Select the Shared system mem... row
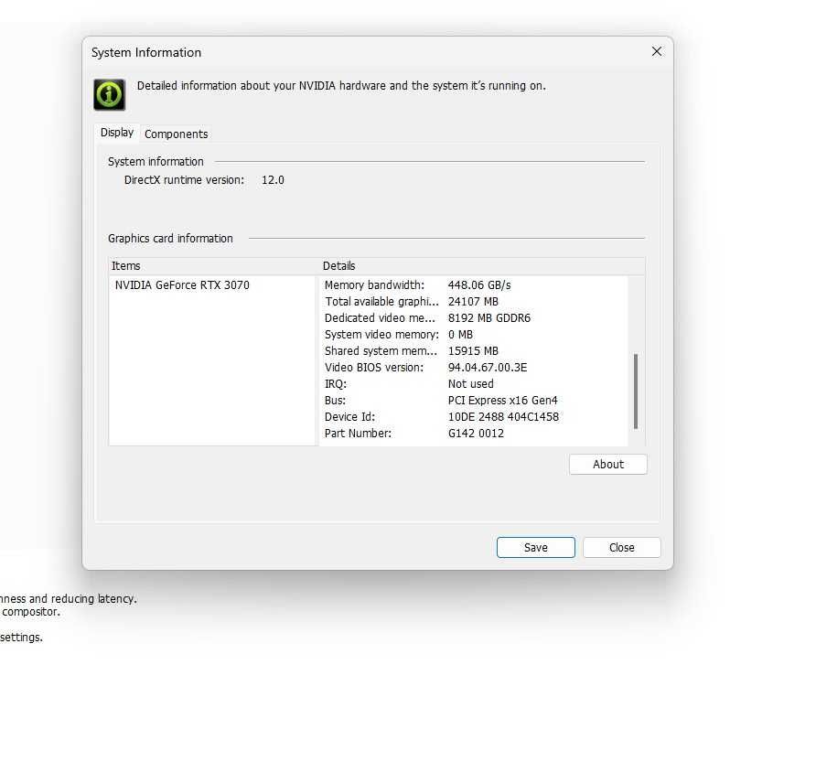 pyautogui.click(x=473, y=351)
